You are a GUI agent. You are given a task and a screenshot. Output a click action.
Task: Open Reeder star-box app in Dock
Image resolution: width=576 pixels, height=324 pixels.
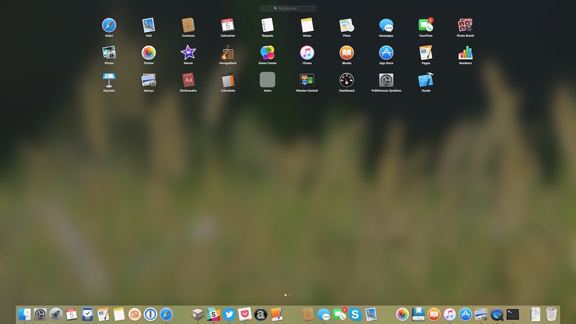(x=198, y=314)
